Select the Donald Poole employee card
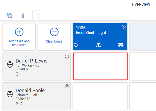The image size is (156, 111). click(37, 96)
